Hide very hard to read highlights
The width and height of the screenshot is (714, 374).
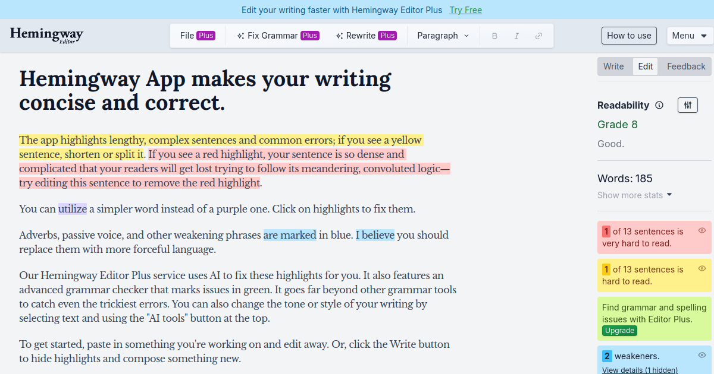(702, 230)
